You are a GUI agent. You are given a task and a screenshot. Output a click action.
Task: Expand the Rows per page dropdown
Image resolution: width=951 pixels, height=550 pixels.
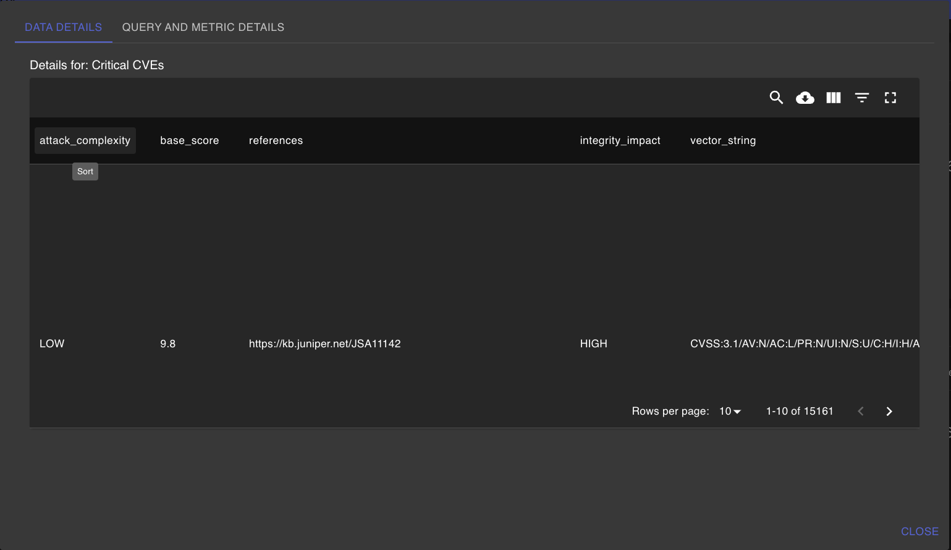pos(730,412)
